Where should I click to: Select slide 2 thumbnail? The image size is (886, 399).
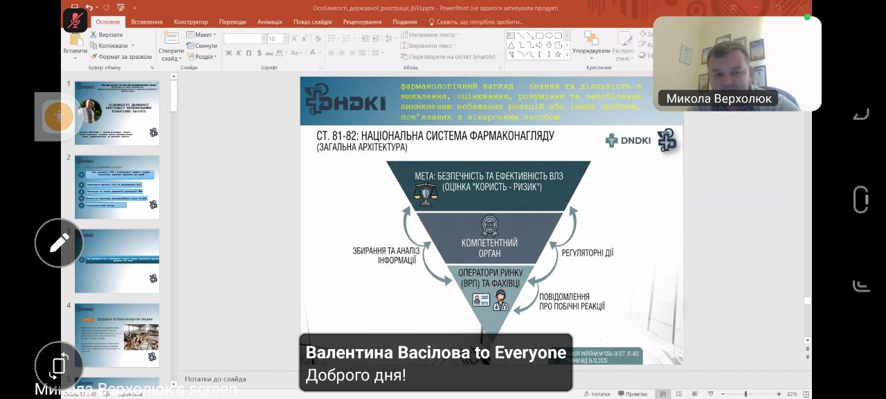[x=117, y=187]
